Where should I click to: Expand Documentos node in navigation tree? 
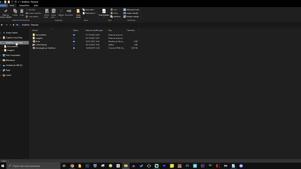(2, 46)
